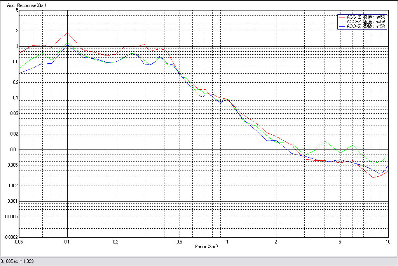Image resolution: width=398 pixels, height=266 pixels.
Task: Click the x-axis tick label 10
Action: click(388, 242)
